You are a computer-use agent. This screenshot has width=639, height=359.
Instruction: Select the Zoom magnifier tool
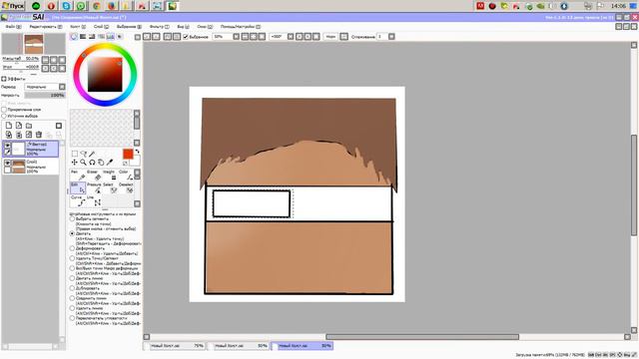(x=83, y=162)
